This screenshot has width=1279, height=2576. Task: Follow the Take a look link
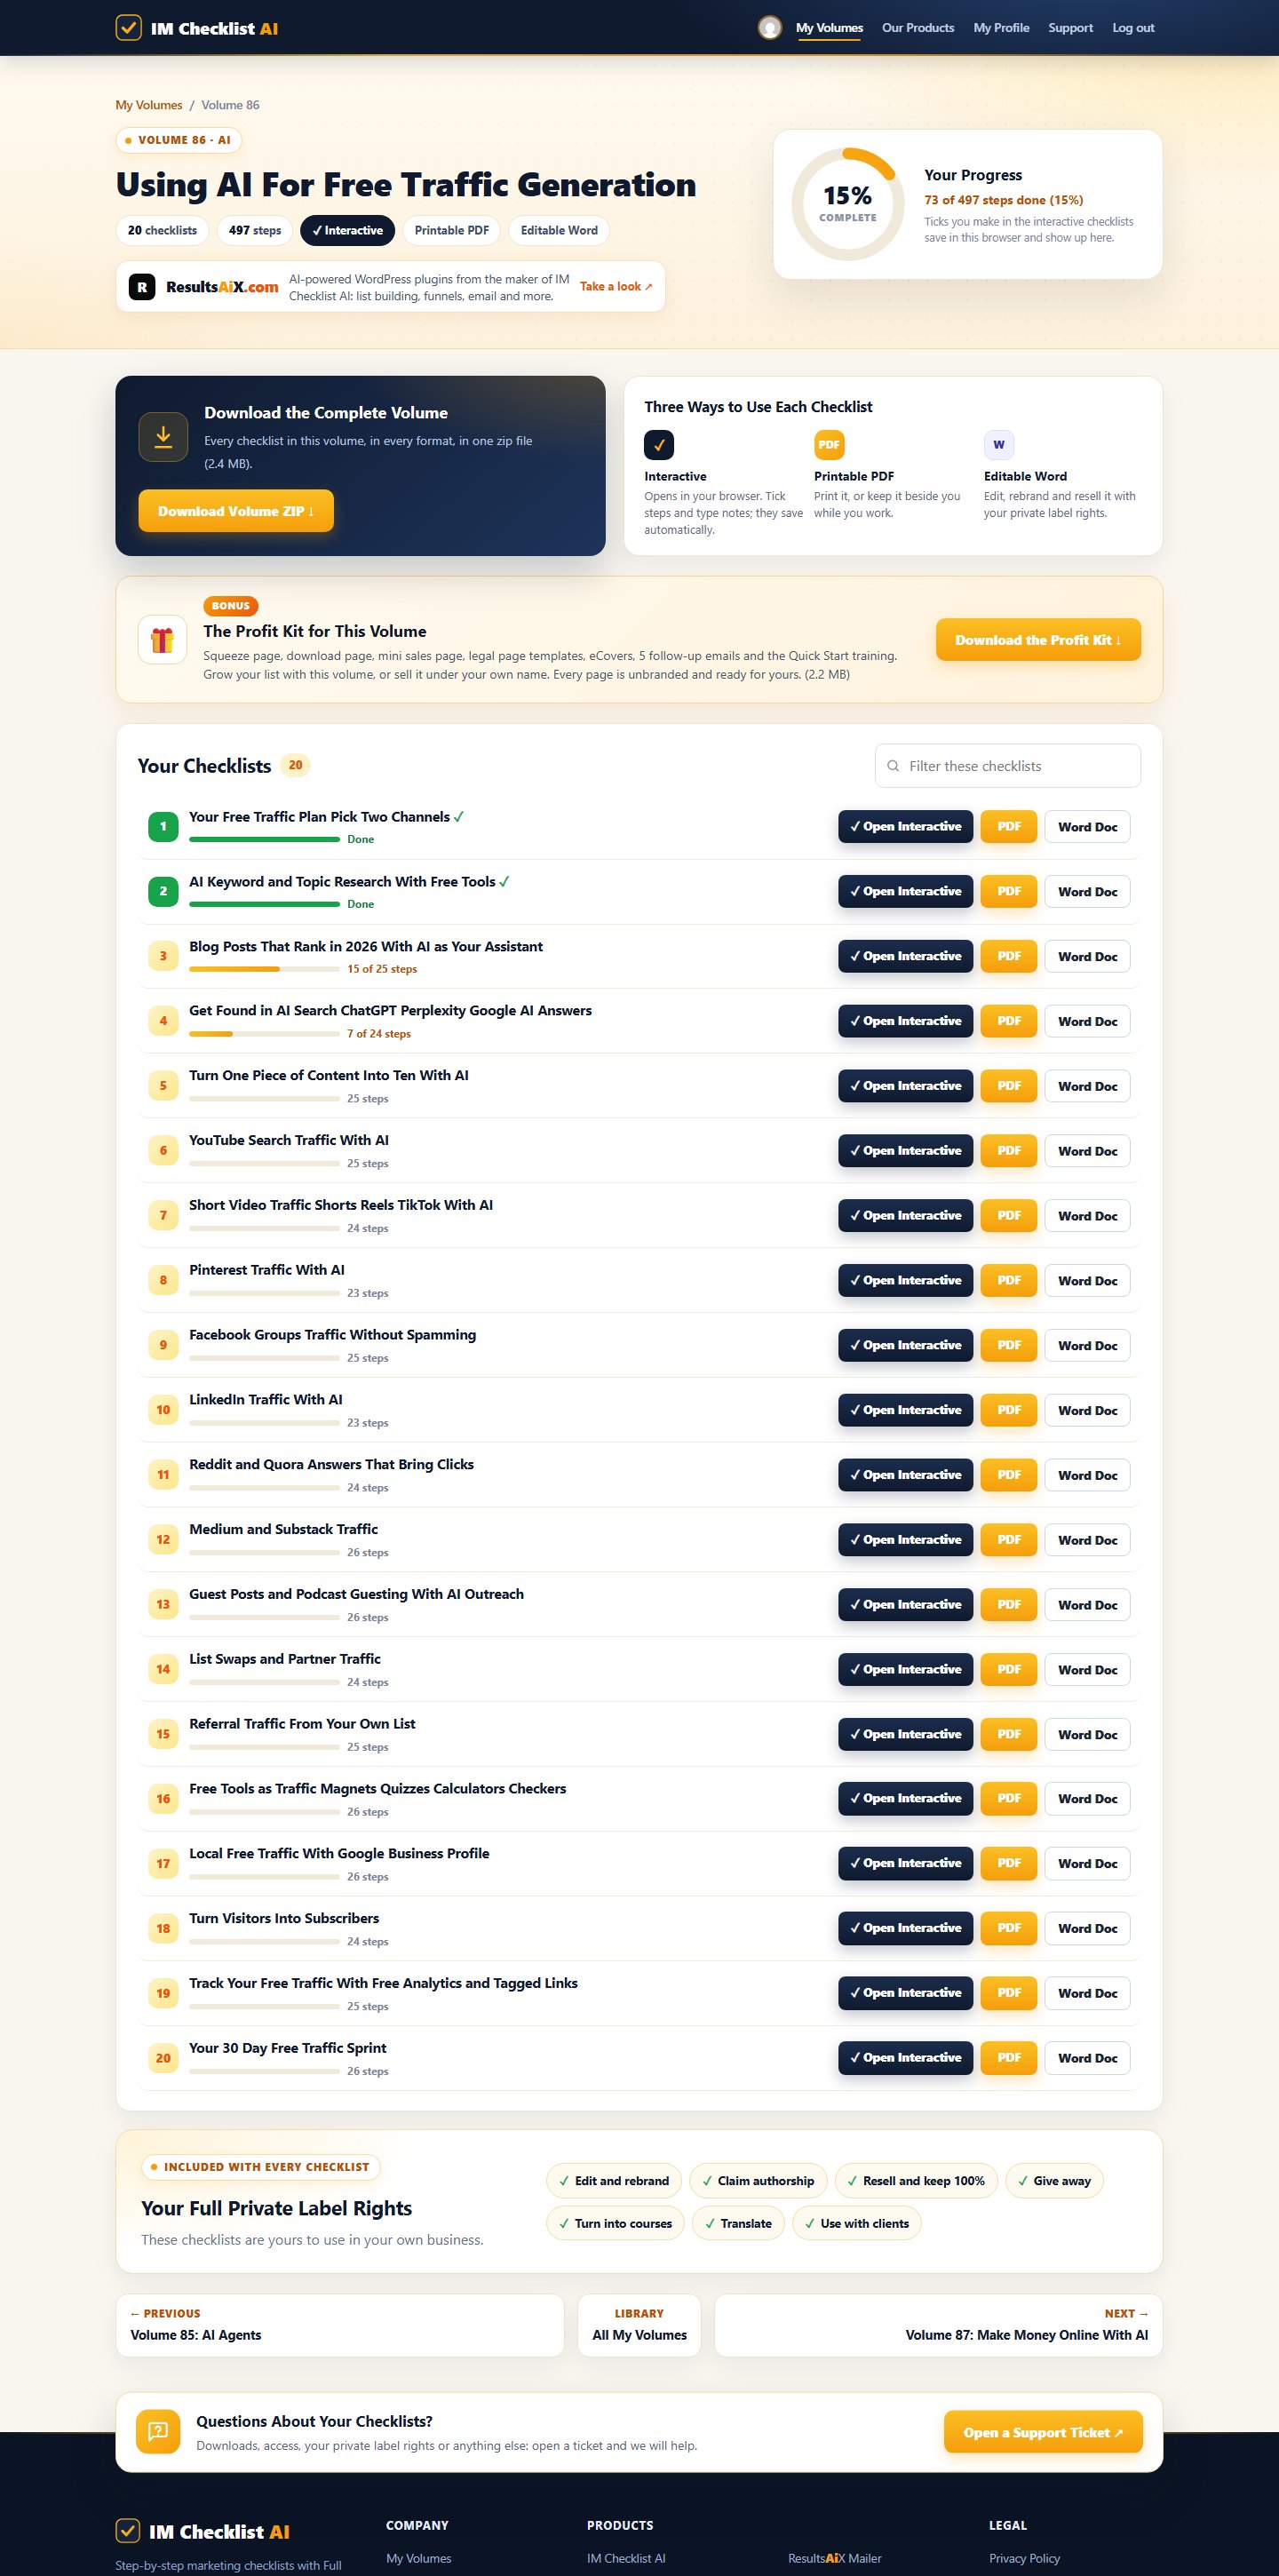coord(616,287)
